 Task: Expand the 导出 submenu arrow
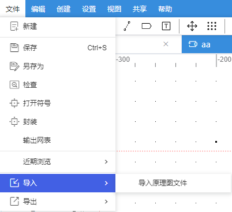pos(106,202)
